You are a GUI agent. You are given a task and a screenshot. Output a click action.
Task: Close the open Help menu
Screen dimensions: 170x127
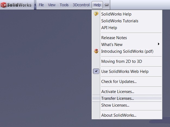click(x=97, y=5)
